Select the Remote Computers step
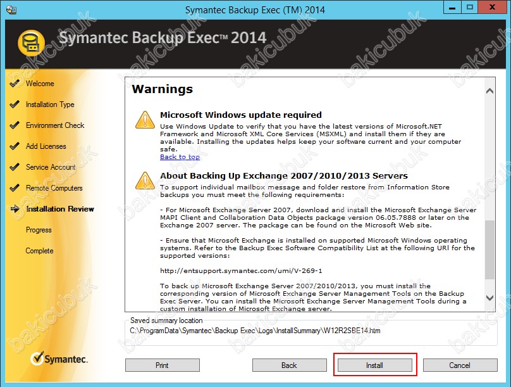 point(54,188)
